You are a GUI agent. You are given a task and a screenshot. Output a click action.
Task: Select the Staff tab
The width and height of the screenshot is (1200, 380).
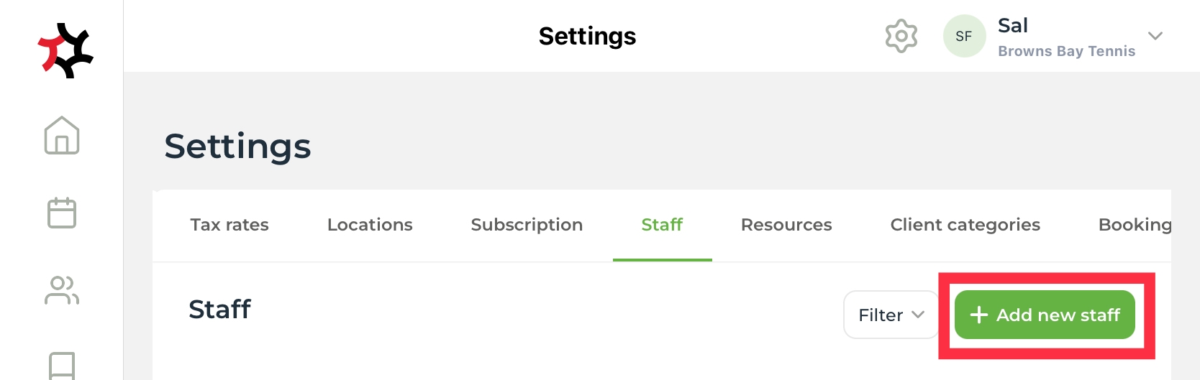(662, 225)
